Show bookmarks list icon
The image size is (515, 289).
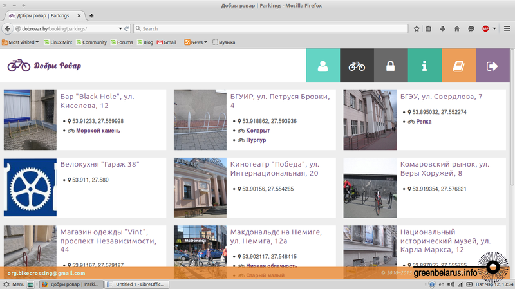coord(428,28)
